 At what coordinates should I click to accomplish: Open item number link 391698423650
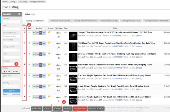tap(115, 36)
